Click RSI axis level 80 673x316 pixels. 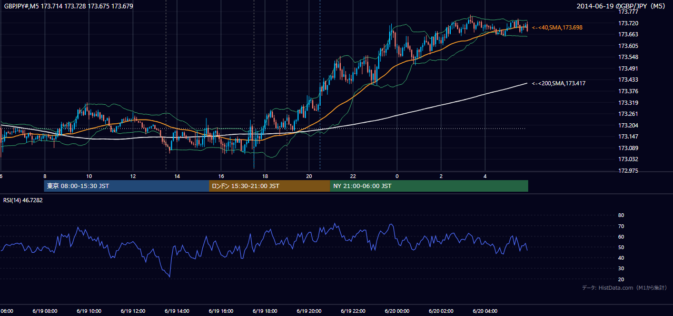pos(621,215)
